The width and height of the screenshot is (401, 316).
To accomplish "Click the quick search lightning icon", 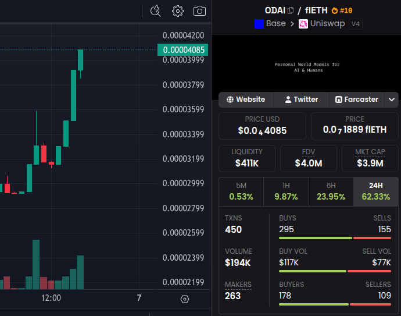I will coord(156,11).
